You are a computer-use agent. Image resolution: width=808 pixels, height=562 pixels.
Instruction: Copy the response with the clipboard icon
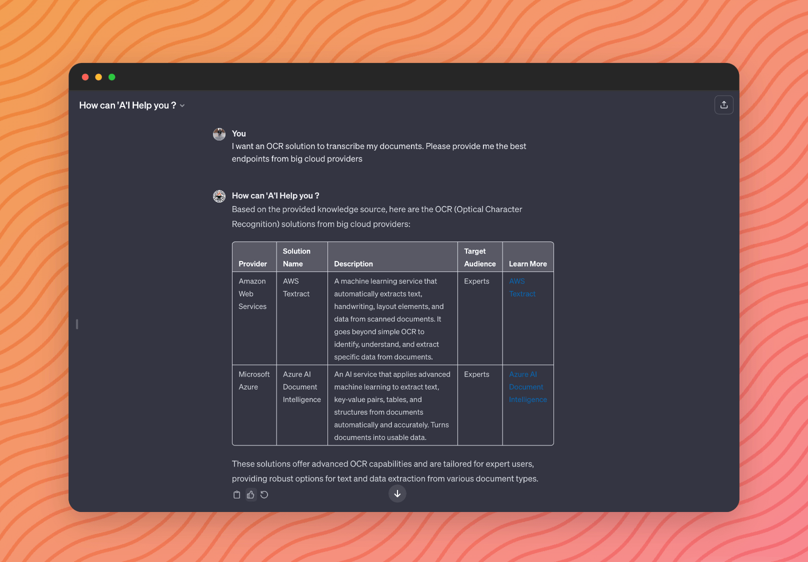click(x=237, y=494)
